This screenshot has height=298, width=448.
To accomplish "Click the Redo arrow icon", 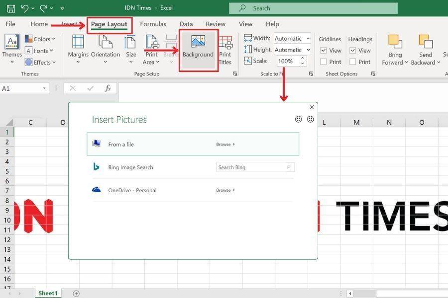I will tap(44, 8).
